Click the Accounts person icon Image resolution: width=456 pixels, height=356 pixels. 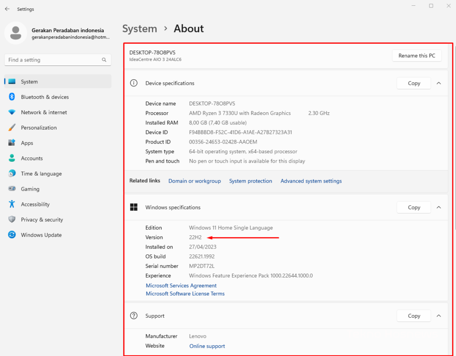coord(12,158)
